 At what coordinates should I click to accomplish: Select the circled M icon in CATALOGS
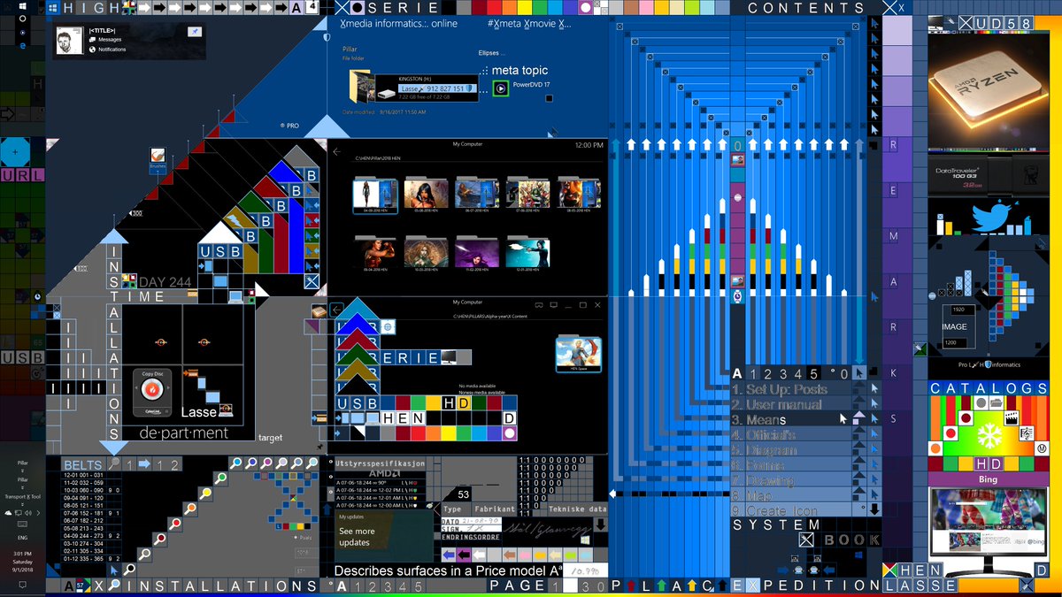tap(1043, 448)
